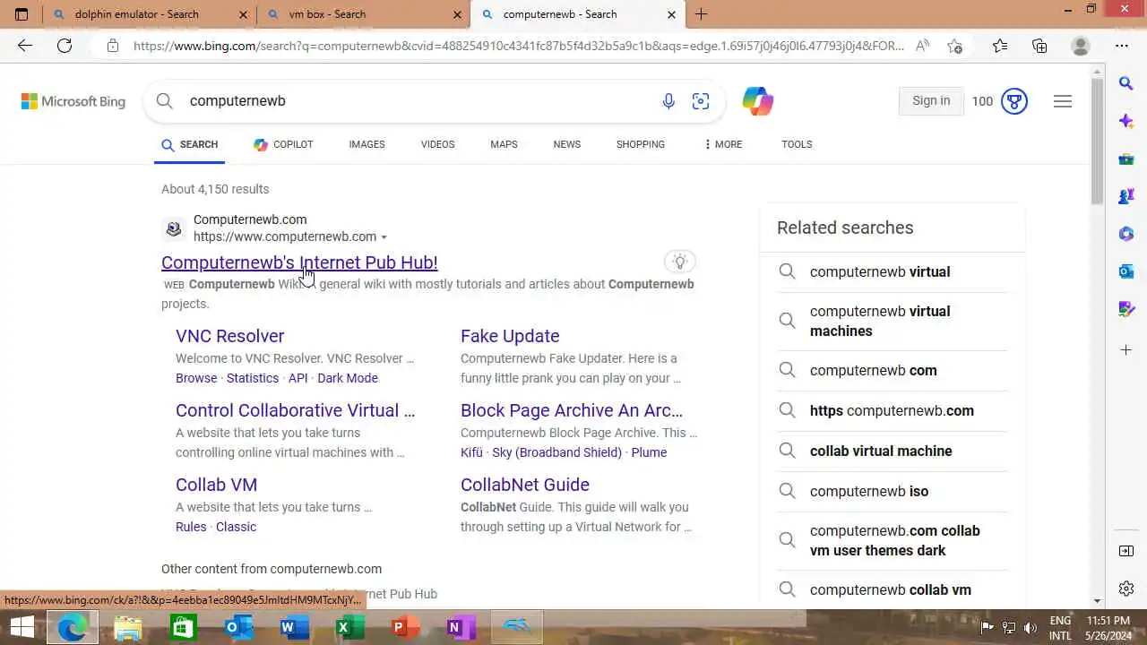The image size is (1147, 645).
Task: Open Copilot from the colorful icon
Action: click(758, 101)
